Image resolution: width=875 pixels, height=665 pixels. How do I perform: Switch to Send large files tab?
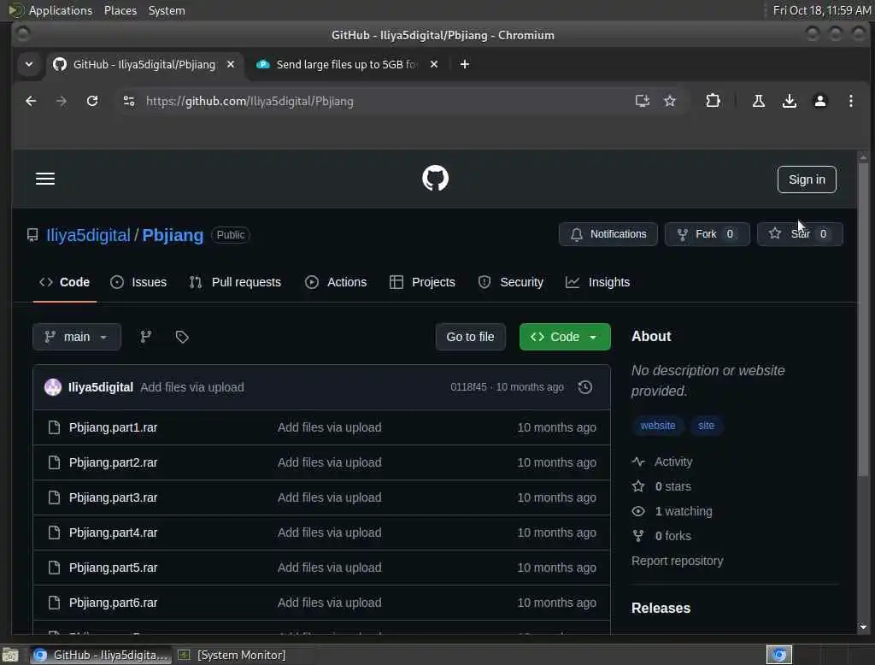pyautogui.click(x=346, y=64)
